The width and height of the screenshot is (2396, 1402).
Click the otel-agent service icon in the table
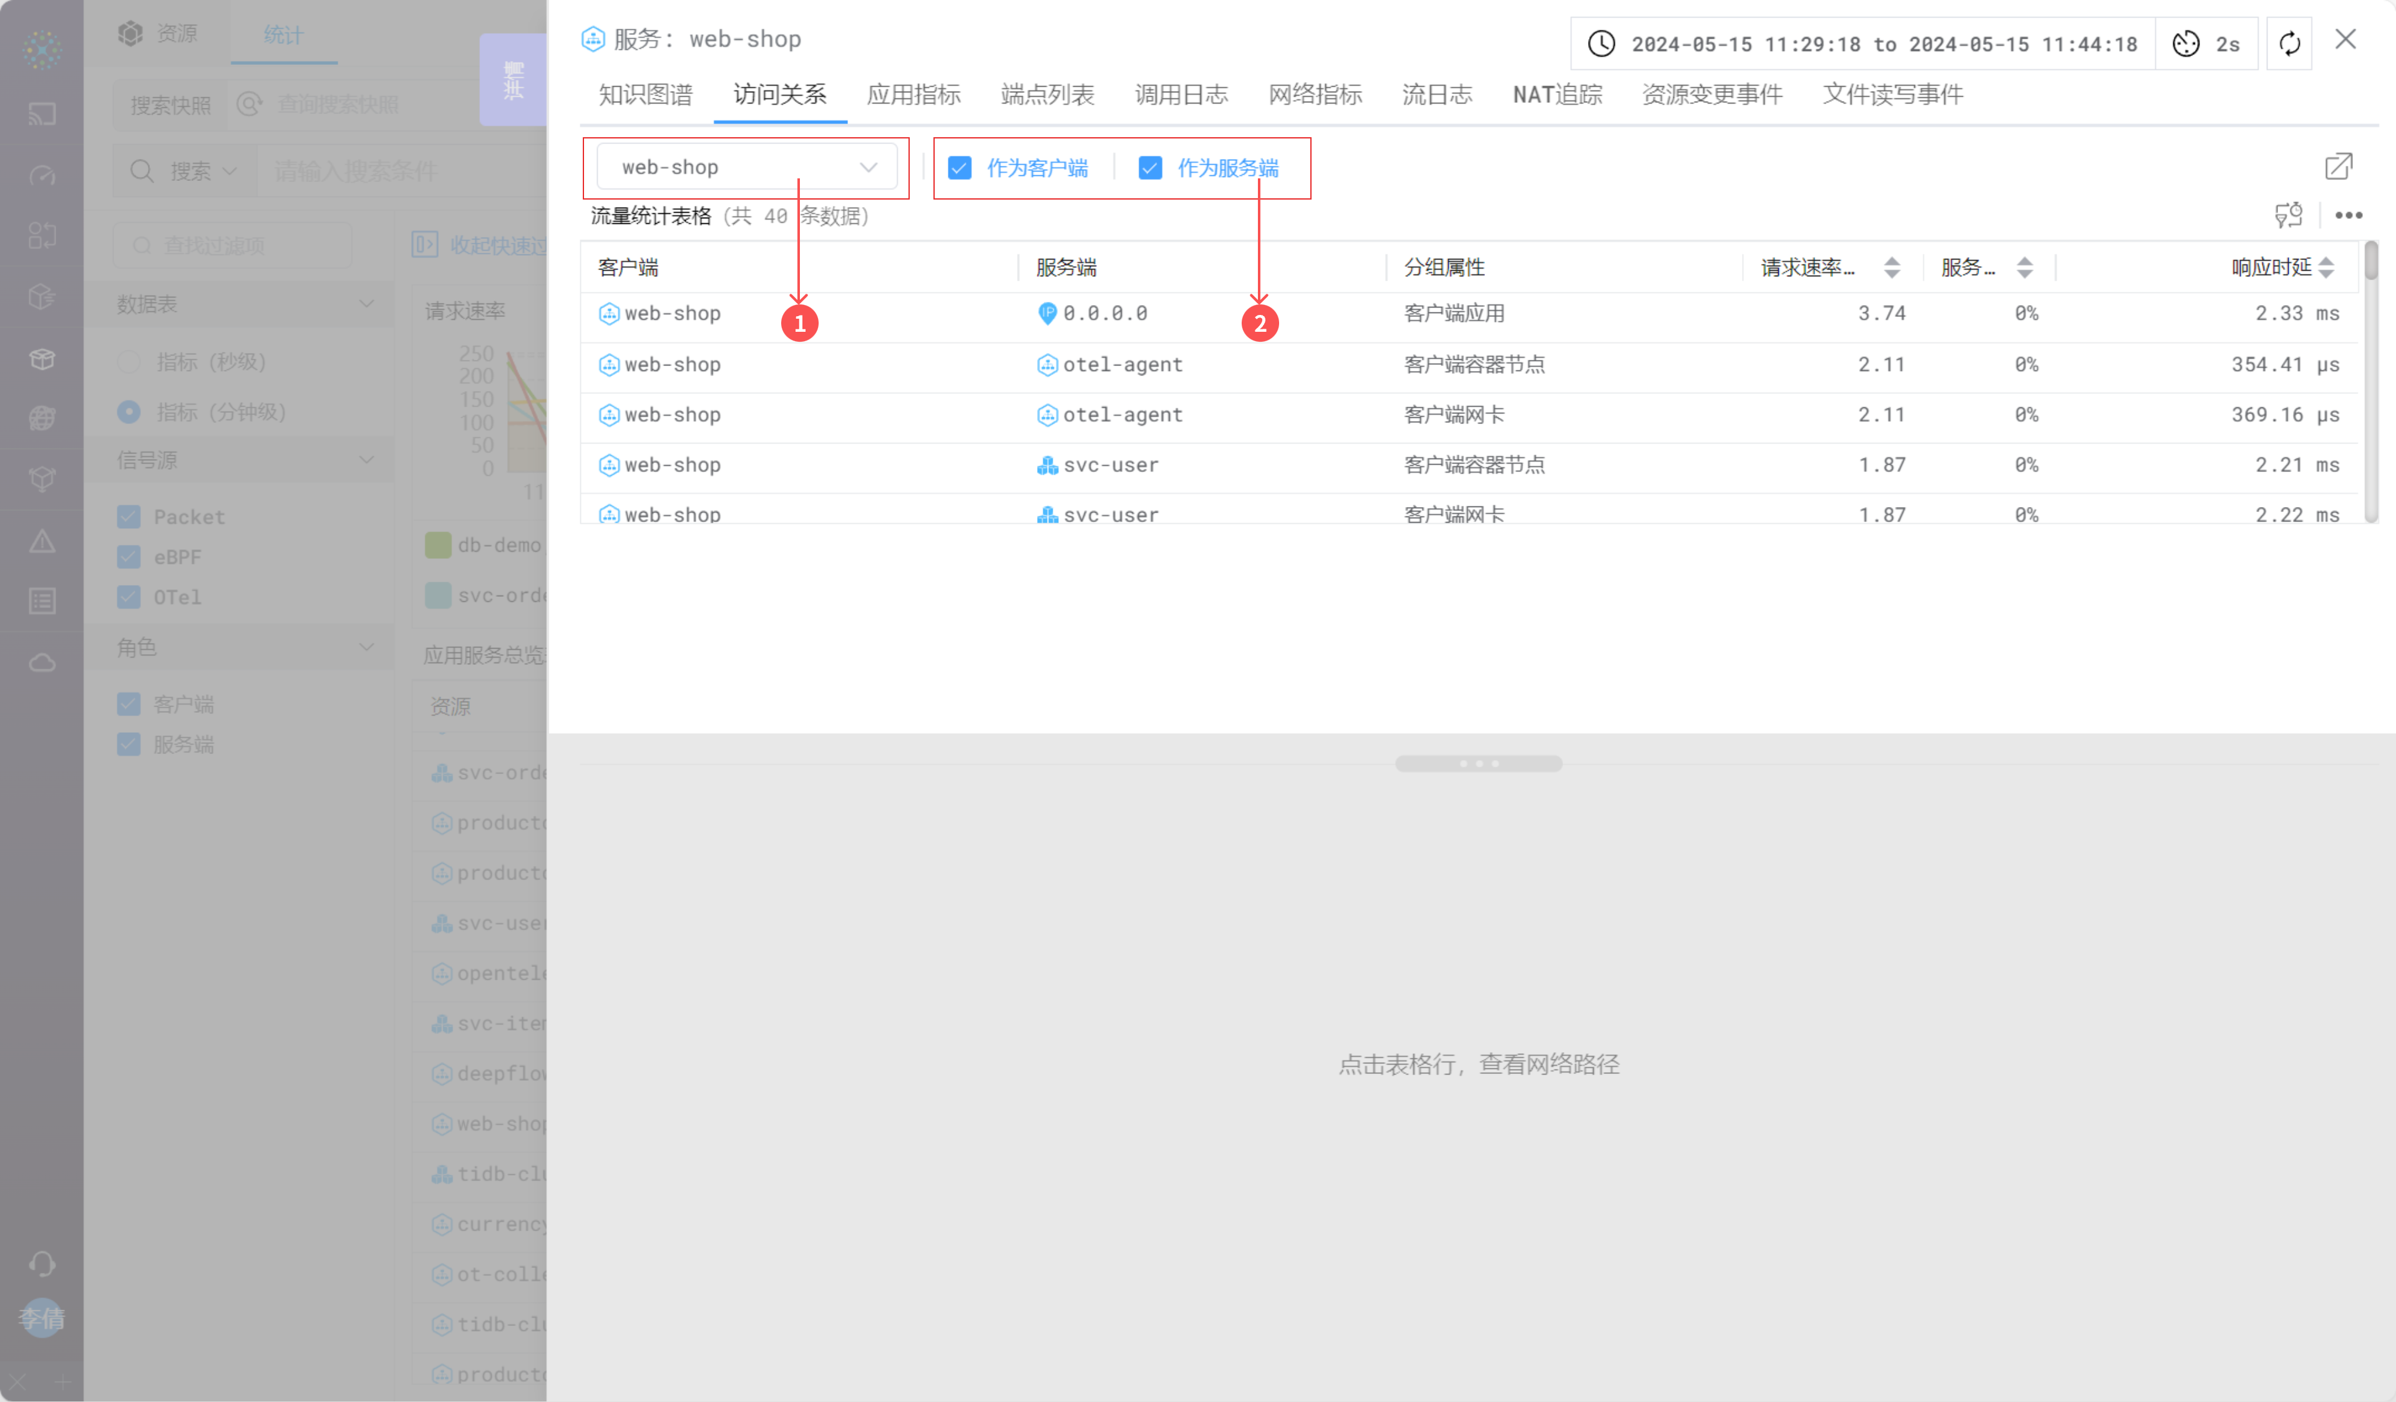pos(1046,365)
